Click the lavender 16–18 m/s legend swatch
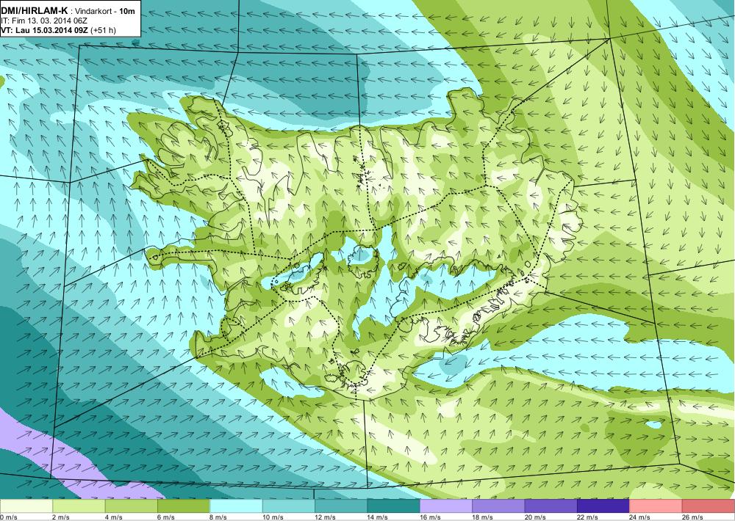Screen dimensions: 735x521 click(x=446, y=506)
